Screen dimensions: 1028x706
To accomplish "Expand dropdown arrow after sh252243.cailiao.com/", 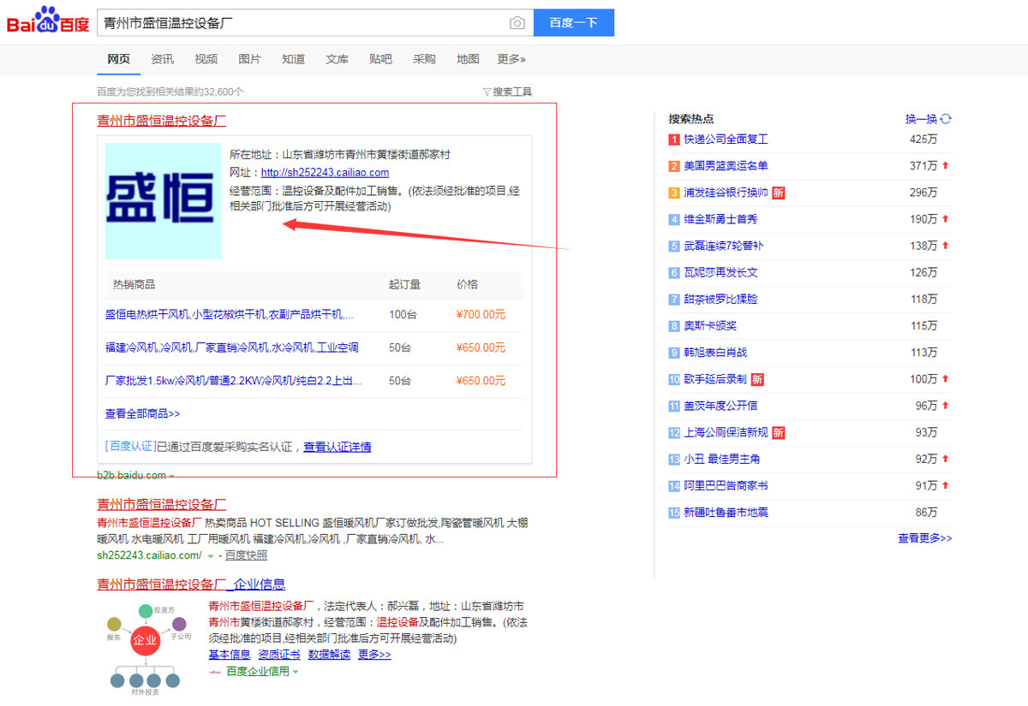I will tap(210, 556).
